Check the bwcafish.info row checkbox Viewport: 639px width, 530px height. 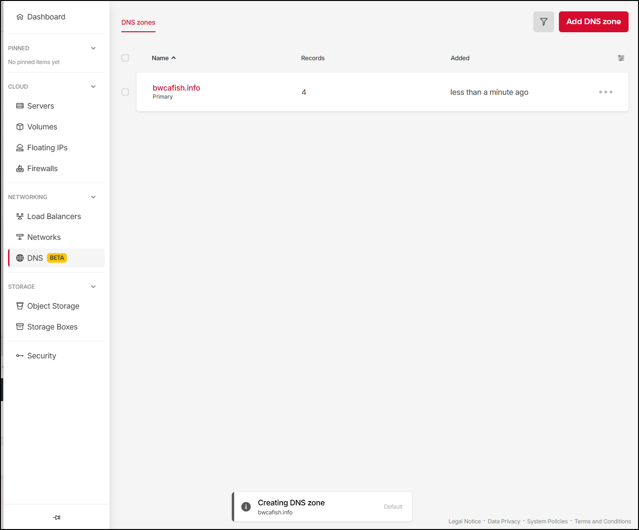125,92
